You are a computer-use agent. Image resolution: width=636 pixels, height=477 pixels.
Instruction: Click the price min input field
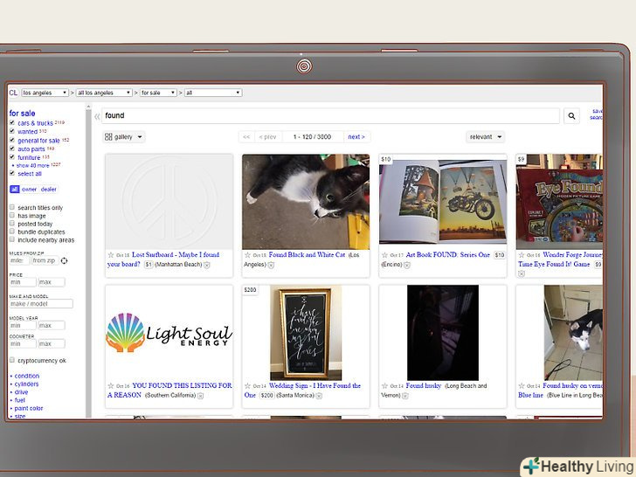23,282
